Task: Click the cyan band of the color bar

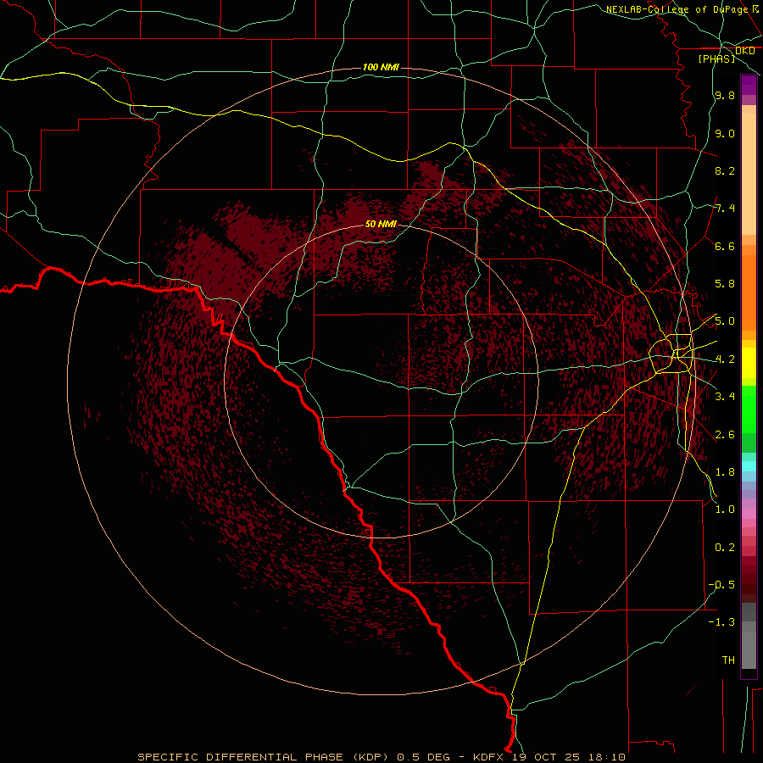Action: point(749,466)
